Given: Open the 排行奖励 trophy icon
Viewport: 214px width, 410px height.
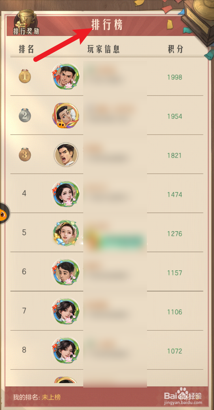Looking at the screenshot, I should click(26, 23).
